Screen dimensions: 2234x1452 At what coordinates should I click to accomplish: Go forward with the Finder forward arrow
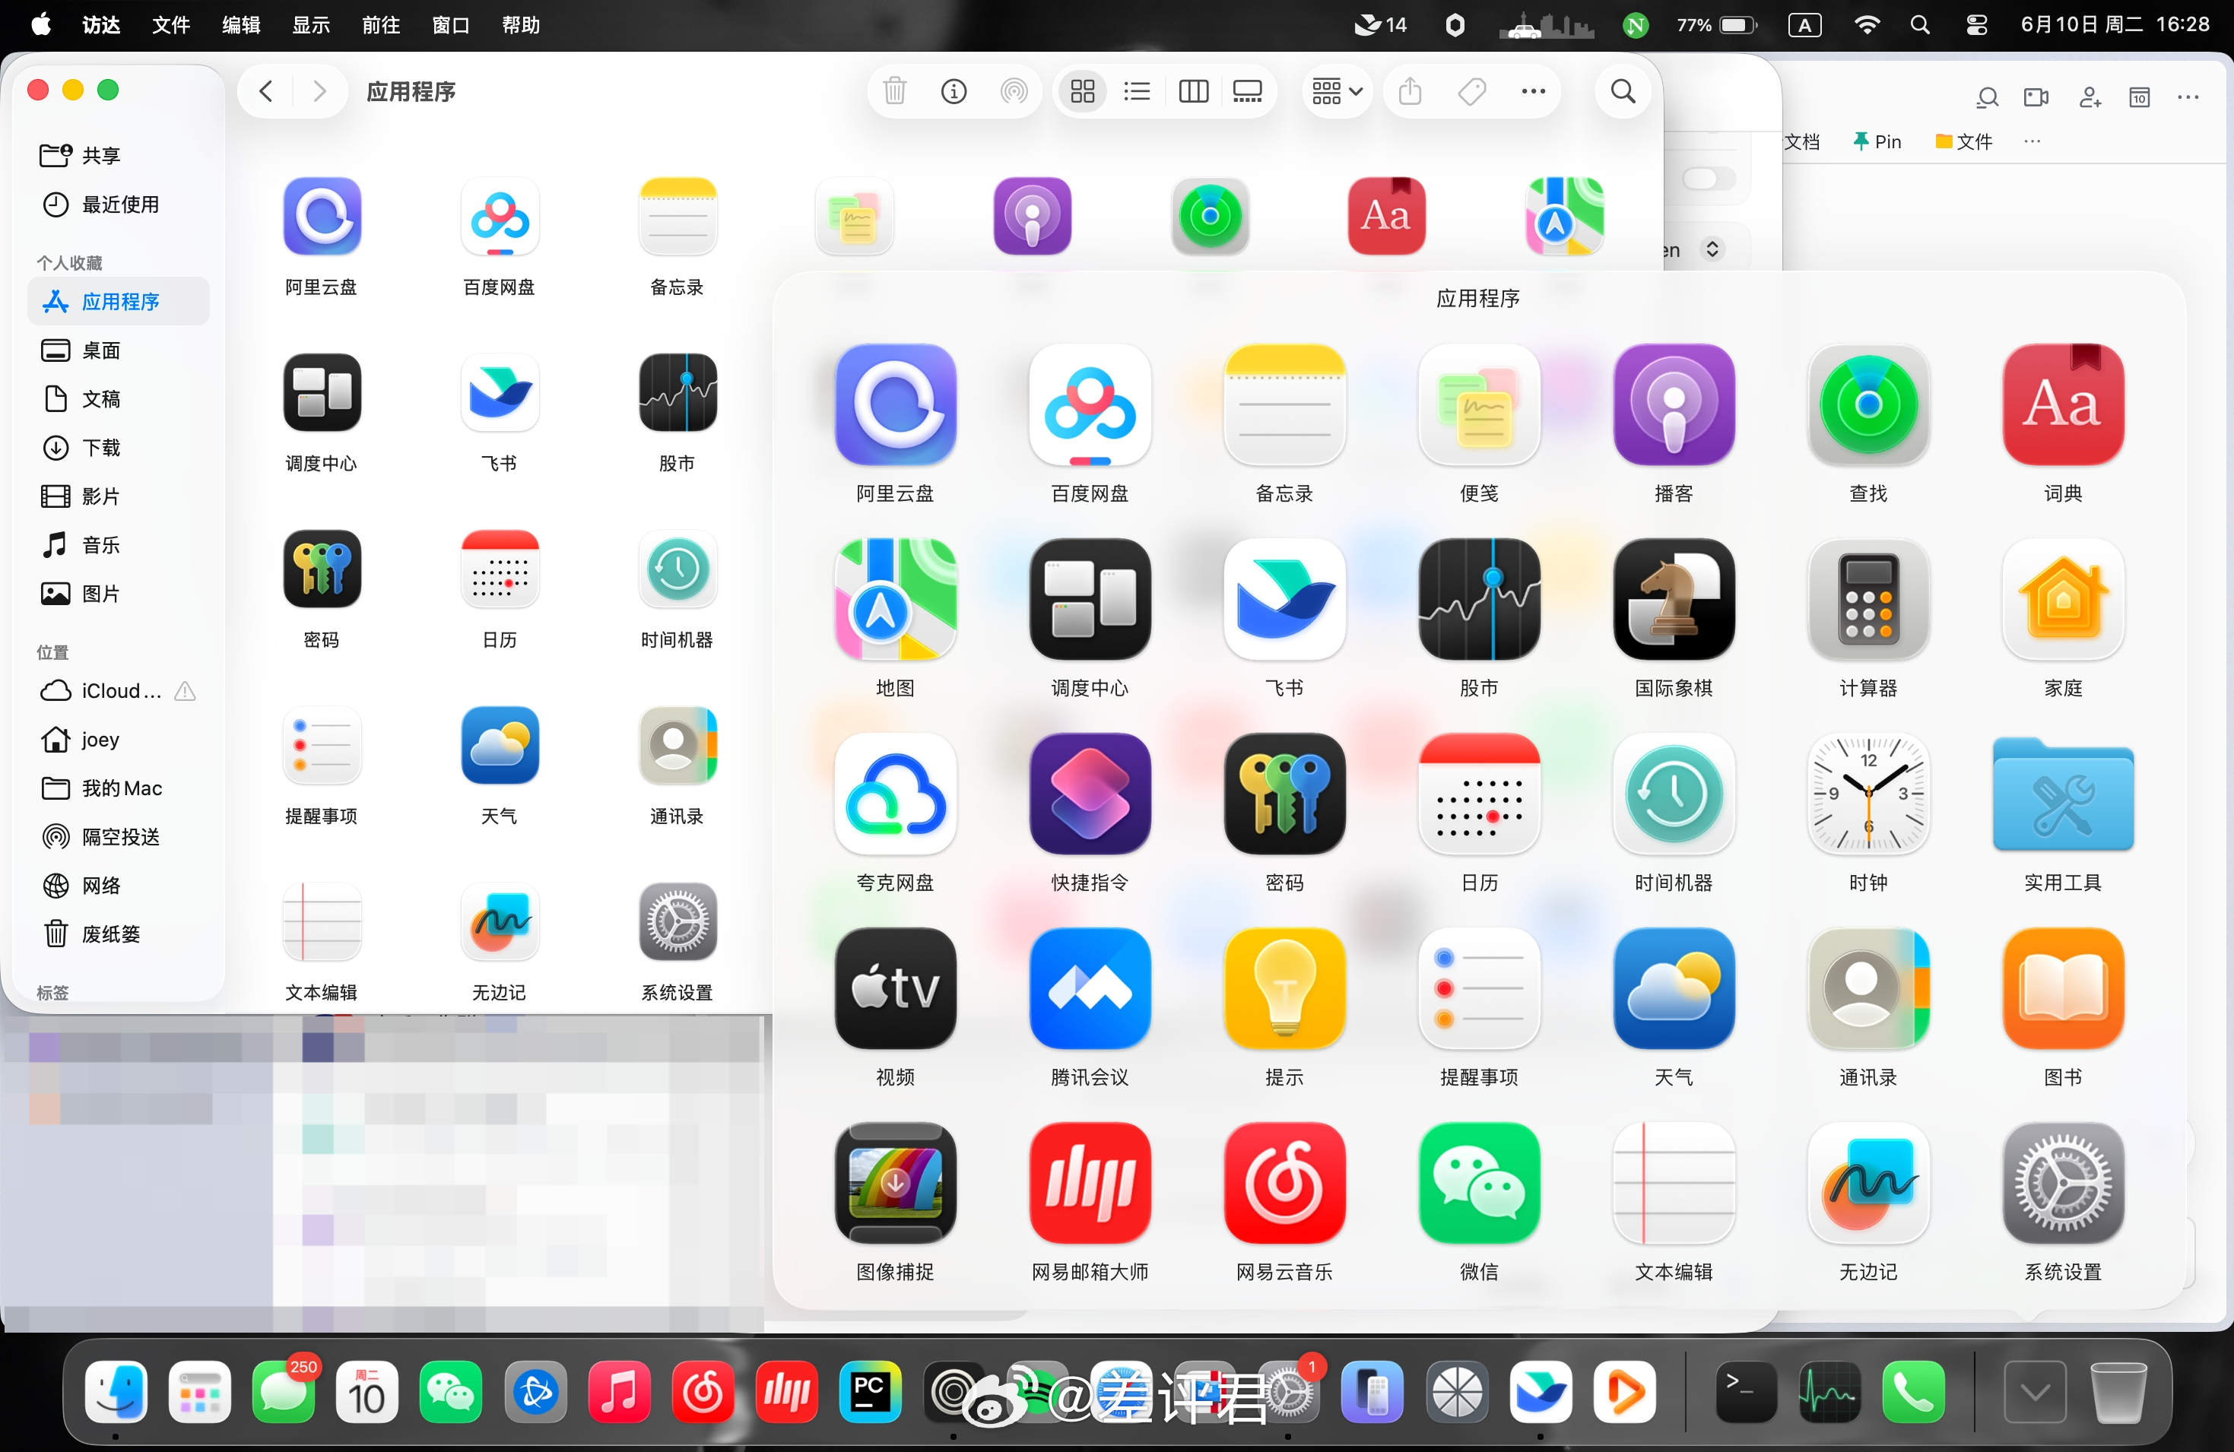319,91
